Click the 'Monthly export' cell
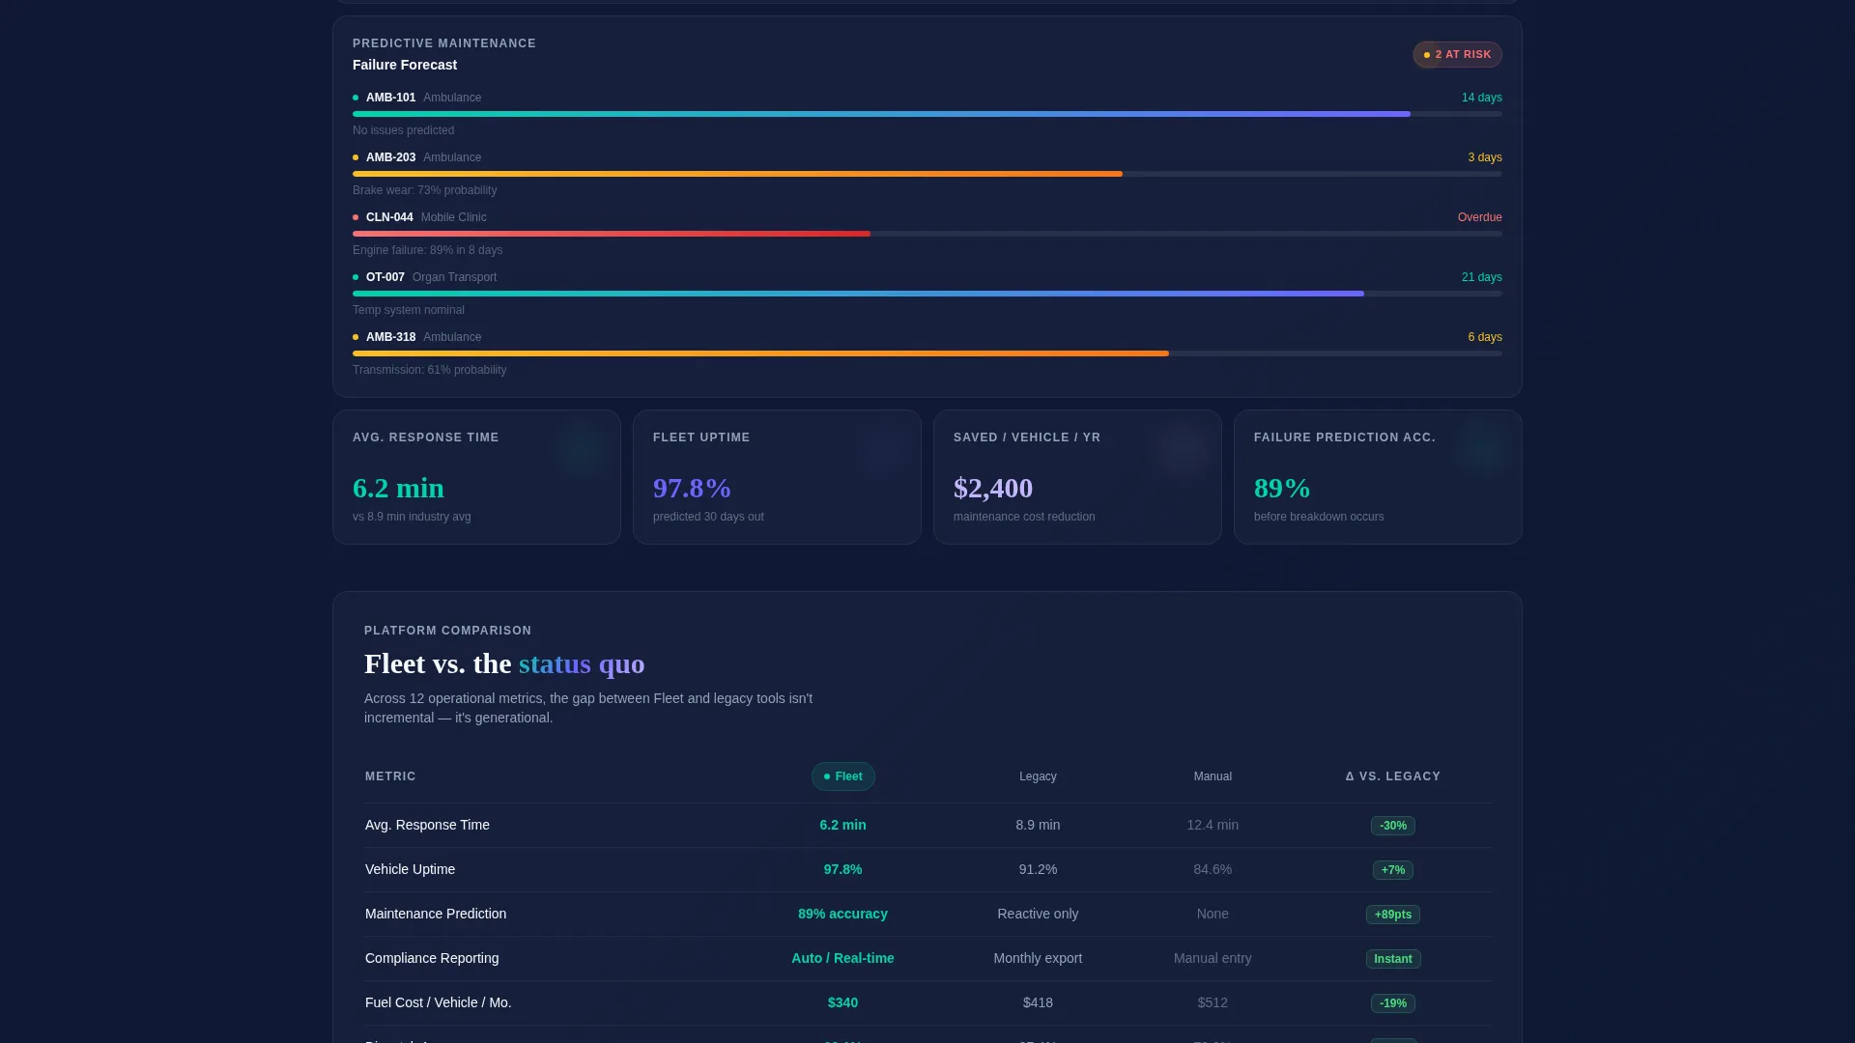The image size is (1855, 1043). (x=1038, y=958)
